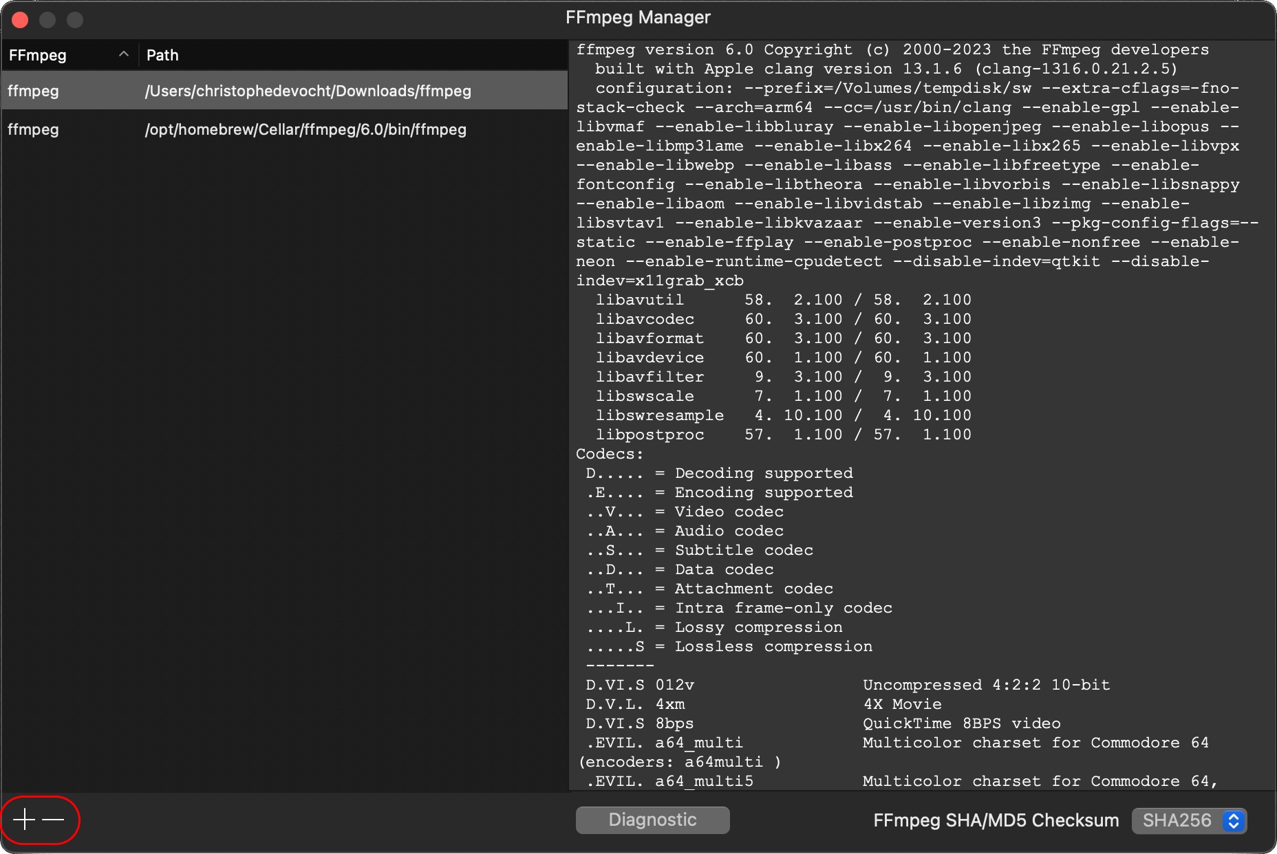Click the libavutil version line
The width and height of the screenshot is (1277, 854).
coord(784,300)
